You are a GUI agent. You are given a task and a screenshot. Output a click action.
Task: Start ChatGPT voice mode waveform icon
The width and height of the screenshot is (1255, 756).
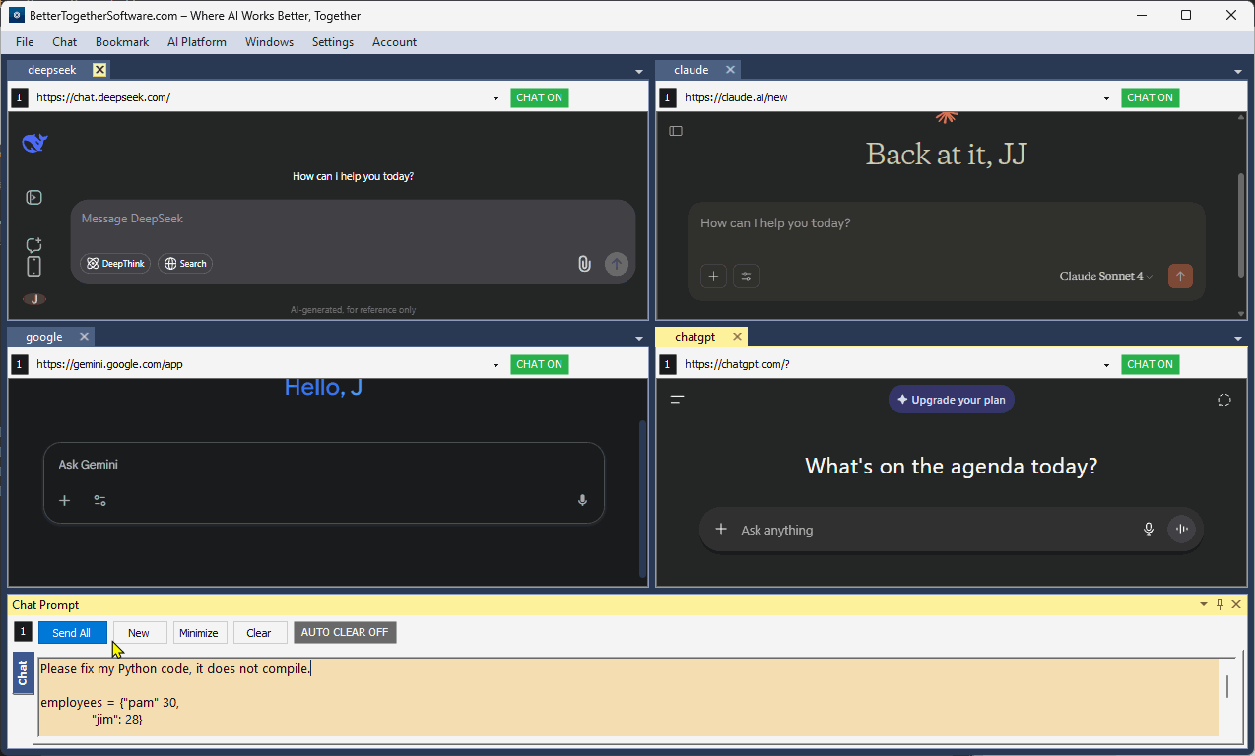tap(1182, 530)
